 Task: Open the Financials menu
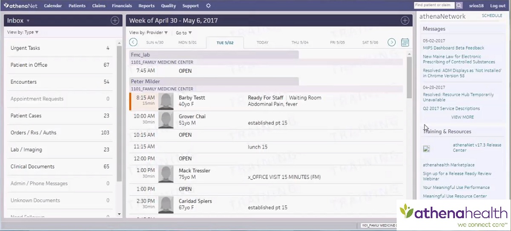122,6
